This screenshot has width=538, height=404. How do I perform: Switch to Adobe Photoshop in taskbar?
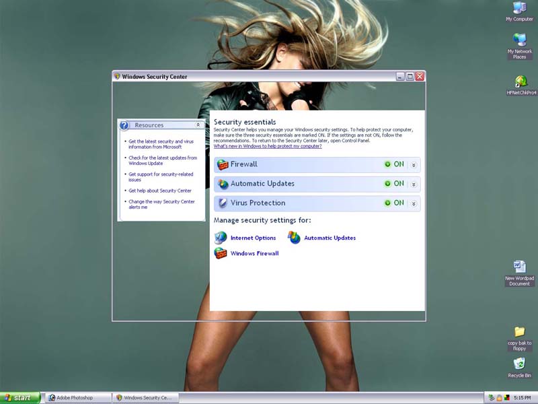pyautogui.click(x=78, y=398)
